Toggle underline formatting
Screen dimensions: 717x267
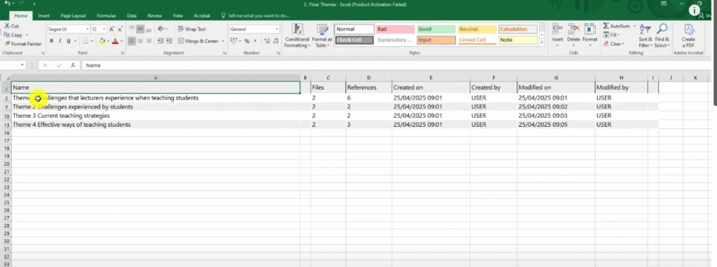pyautogui.click(x=69, y=41)
